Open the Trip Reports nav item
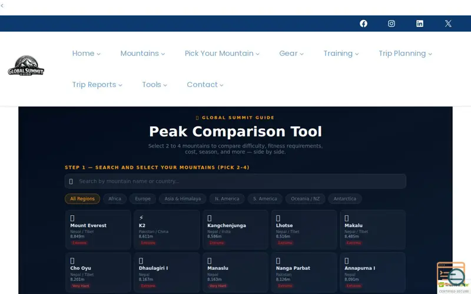The image size is (471, 294). tap(94, 85)
